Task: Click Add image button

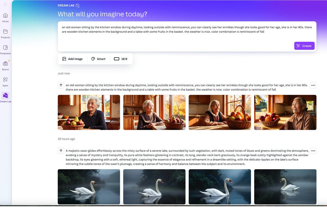Action: click(72, 59)
